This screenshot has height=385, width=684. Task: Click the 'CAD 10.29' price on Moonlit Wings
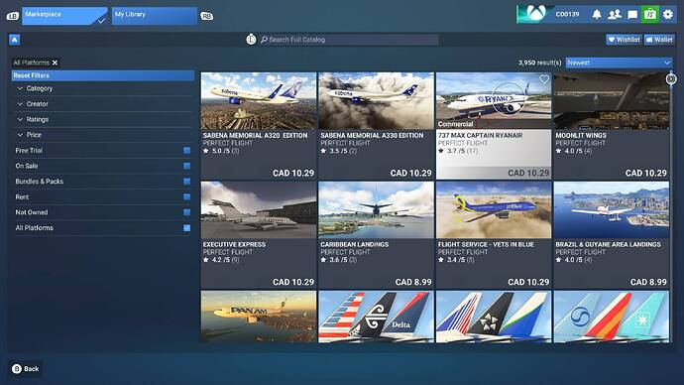(x=646, y=174)
